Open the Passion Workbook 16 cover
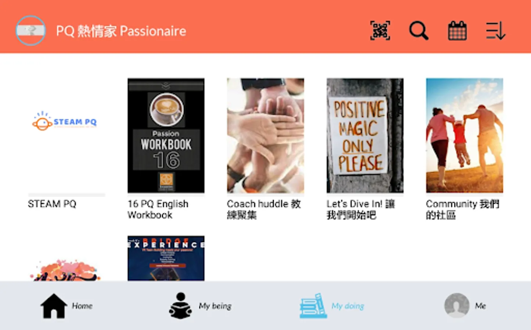 (166, 135)
